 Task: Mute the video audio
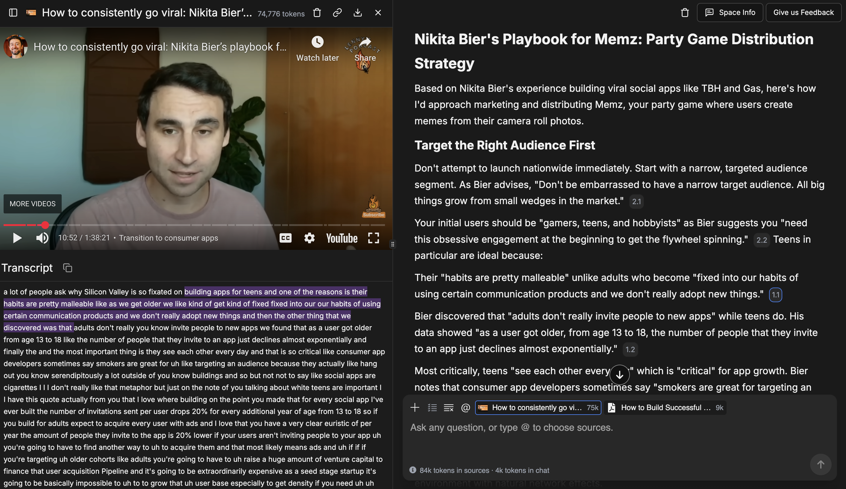(x=42, y=238)
